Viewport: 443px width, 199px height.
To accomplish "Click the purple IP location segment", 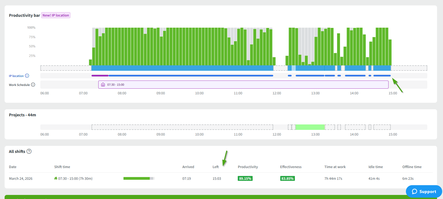I will pos(100,76).
